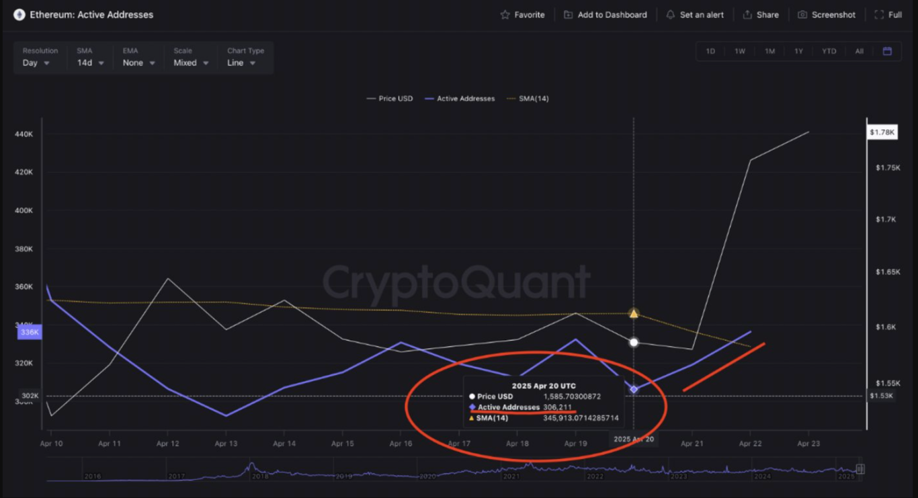
Task: Click the Ethereum logo icon
Action: [20, 14]
